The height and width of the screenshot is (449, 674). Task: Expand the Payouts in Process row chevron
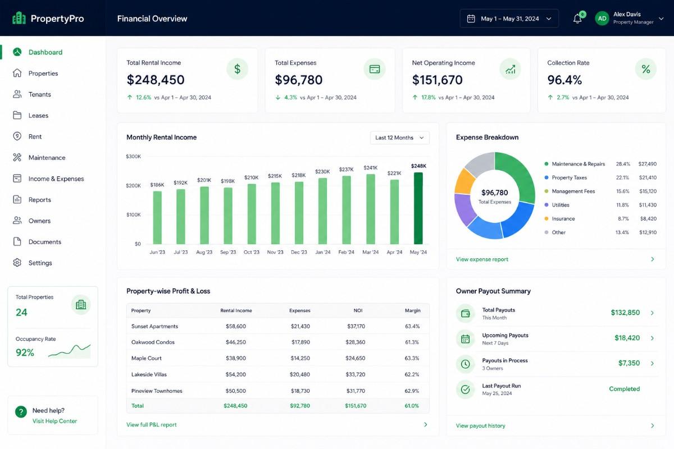[x=652, y=363]
